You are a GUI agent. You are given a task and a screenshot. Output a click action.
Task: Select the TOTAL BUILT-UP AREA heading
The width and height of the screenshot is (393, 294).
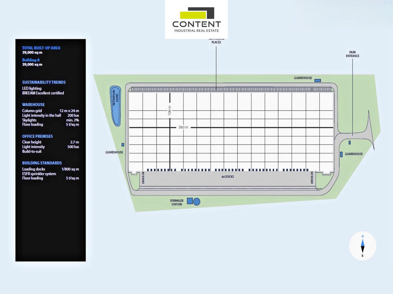(41, 48)
